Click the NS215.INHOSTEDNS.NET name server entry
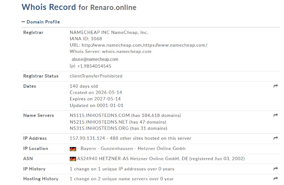Image resolution: width=284 pixels, height=185 pixels. pos(118,122)
